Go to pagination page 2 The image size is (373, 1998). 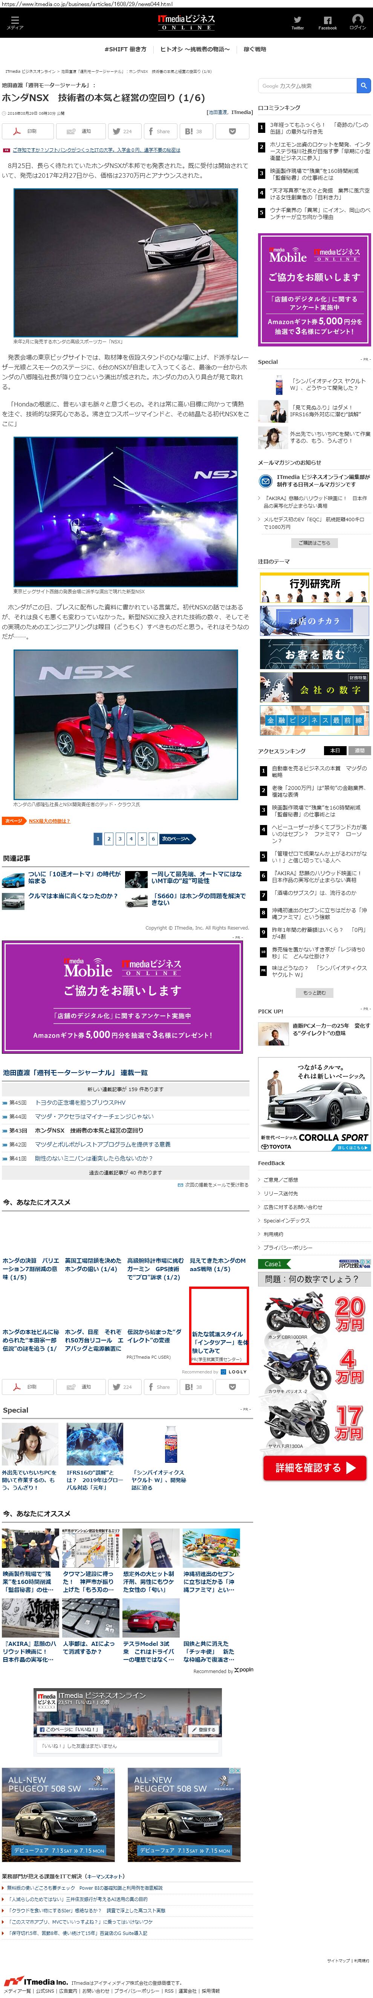pos(109,839)
